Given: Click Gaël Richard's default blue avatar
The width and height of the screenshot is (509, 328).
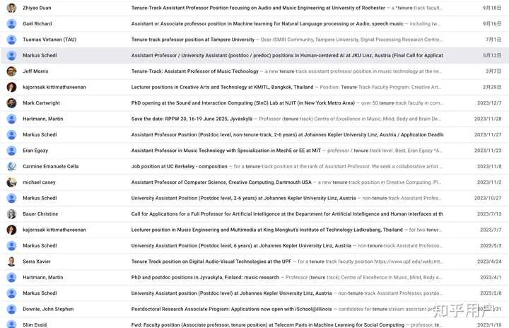Looking at the screenshot, I should [x=11, y=24].
